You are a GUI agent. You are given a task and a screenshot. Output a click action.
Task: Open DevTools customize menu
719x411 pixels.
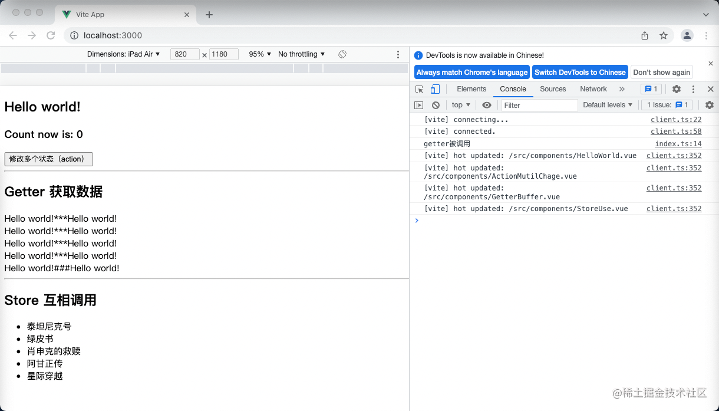pyautogui.click(x=694, y=89)
